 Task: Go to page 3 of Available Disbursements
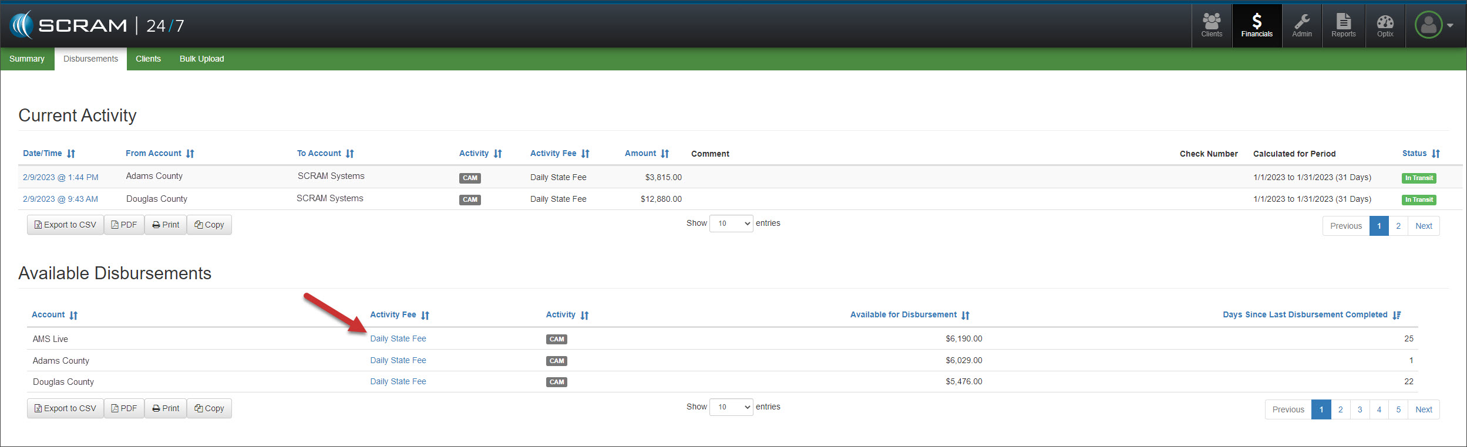point(1360,409)
